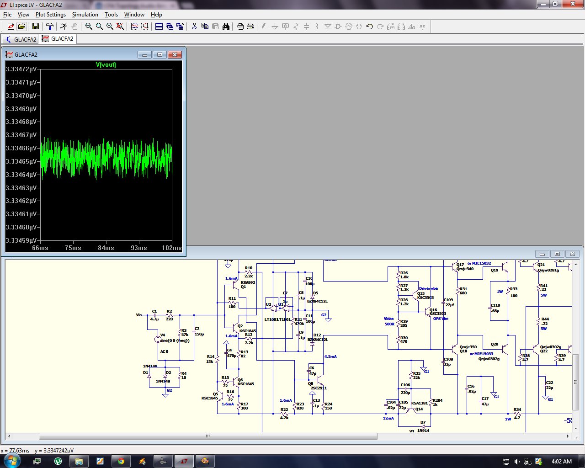
Task: Click the Close All Windows icon
Action: click(x=180, y=27)
